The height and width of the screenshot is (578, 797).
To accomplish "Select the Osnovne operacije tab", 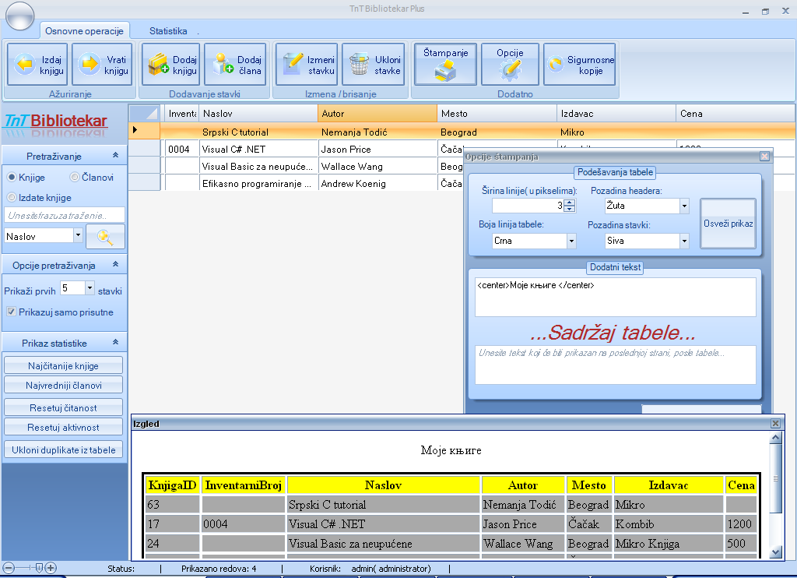I will tap(84, 31).
